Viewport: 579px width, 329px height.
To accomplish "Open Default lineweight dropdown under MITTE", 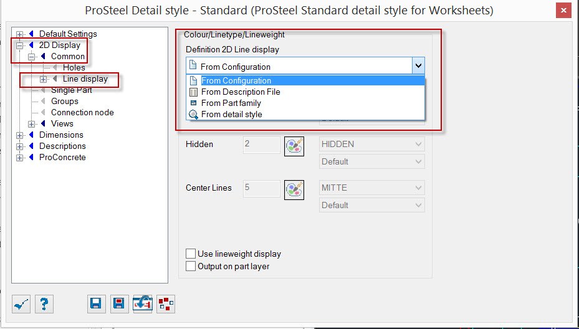I will [x=372, y=205].
